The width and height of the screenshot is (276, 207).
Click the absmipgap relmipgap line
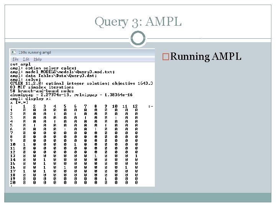click(71, 95)
